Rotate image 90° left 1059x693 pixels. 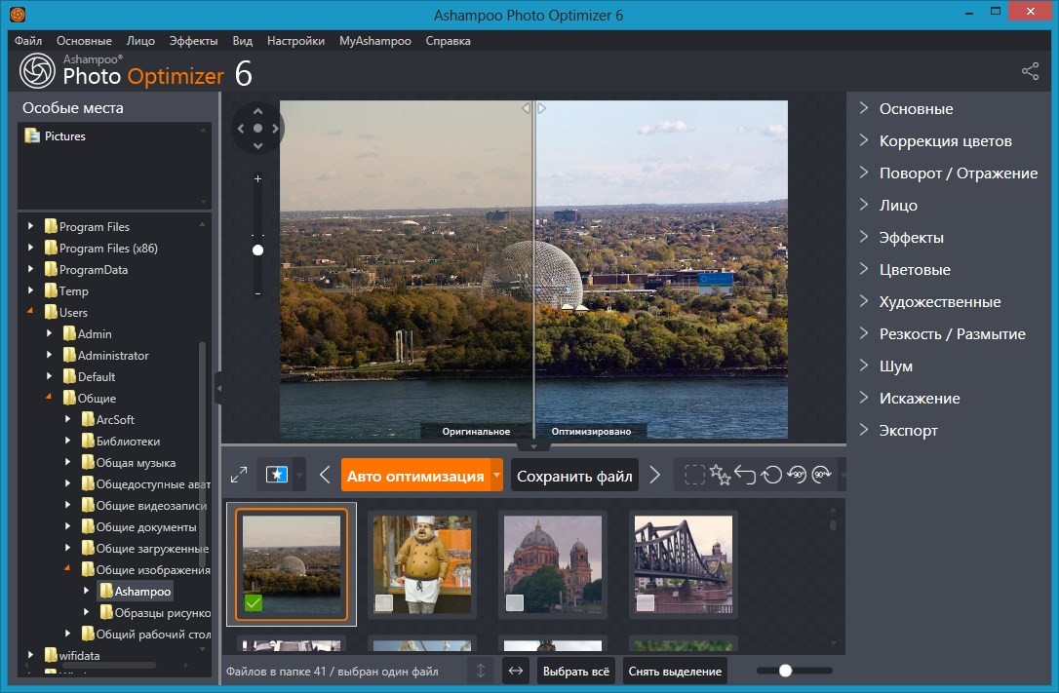point(796,475)
